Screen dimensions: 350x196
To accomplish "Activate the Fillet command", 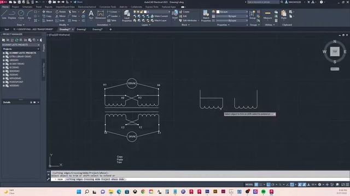I will (73, 16).
